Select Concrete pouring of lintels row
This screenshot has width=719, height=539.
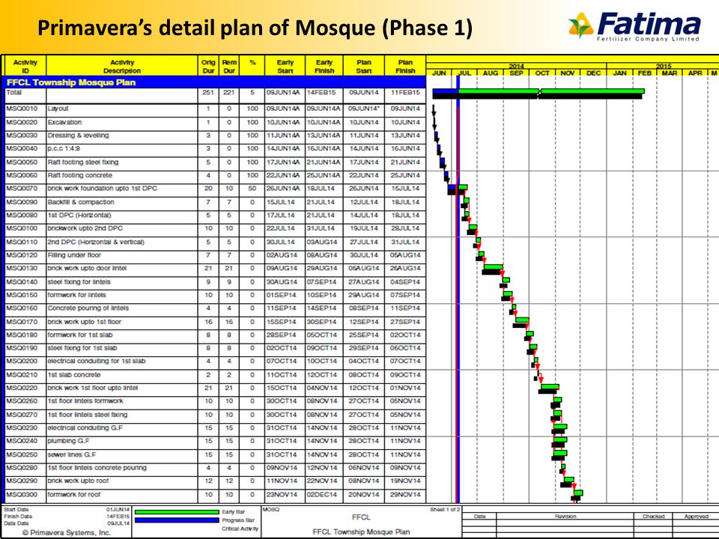tap(215, 308)
